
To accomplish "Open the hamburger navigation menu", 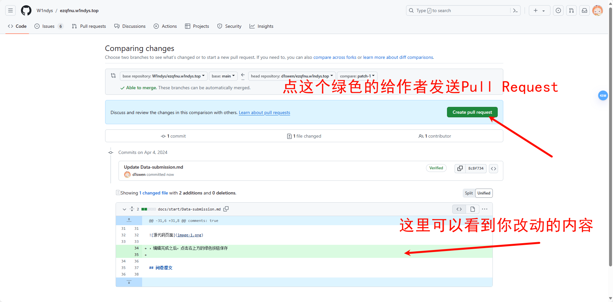I will [10, 10].
